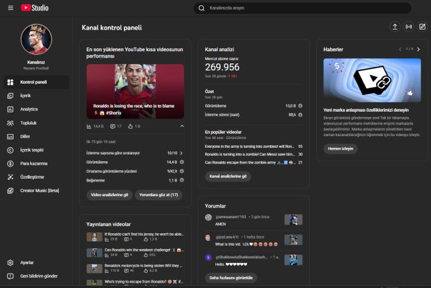Click the create post pencil icon
The width and height of the screenshot is (431, 288).
click(x=422, y=27)
